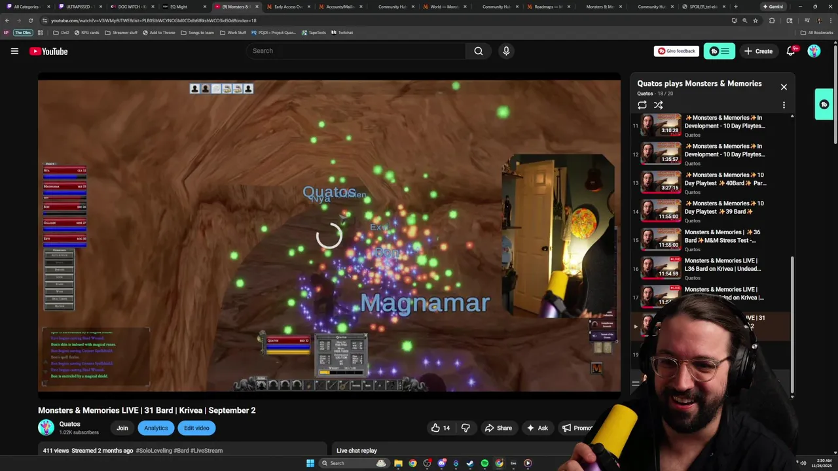Play L36 Bard on Krivea live video

[722, 265]
